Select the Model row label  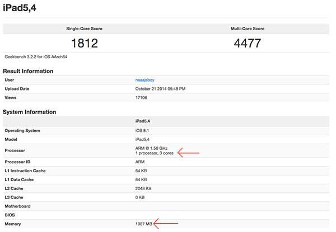(11, 139)
